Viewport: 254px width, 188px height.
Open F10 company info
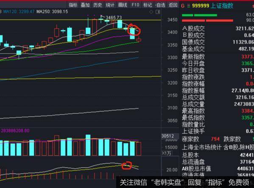(135, 5)
